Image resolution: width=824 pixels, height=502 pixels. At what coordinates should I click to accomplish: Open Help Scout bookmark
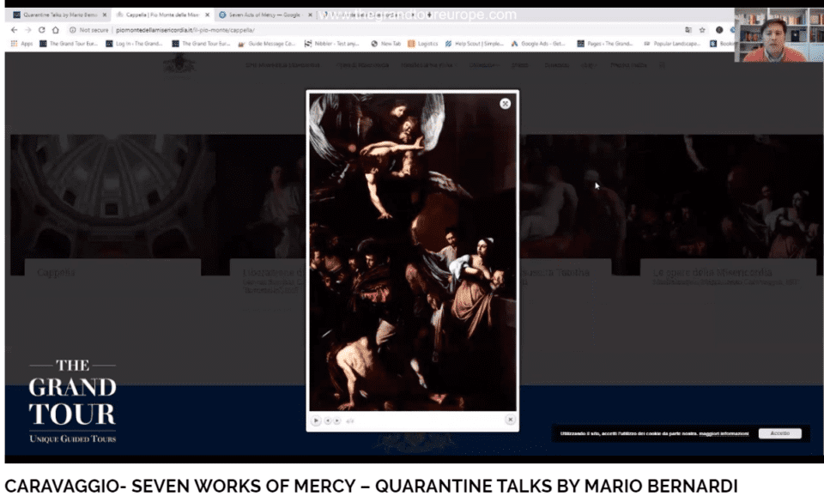click(474, 44)
